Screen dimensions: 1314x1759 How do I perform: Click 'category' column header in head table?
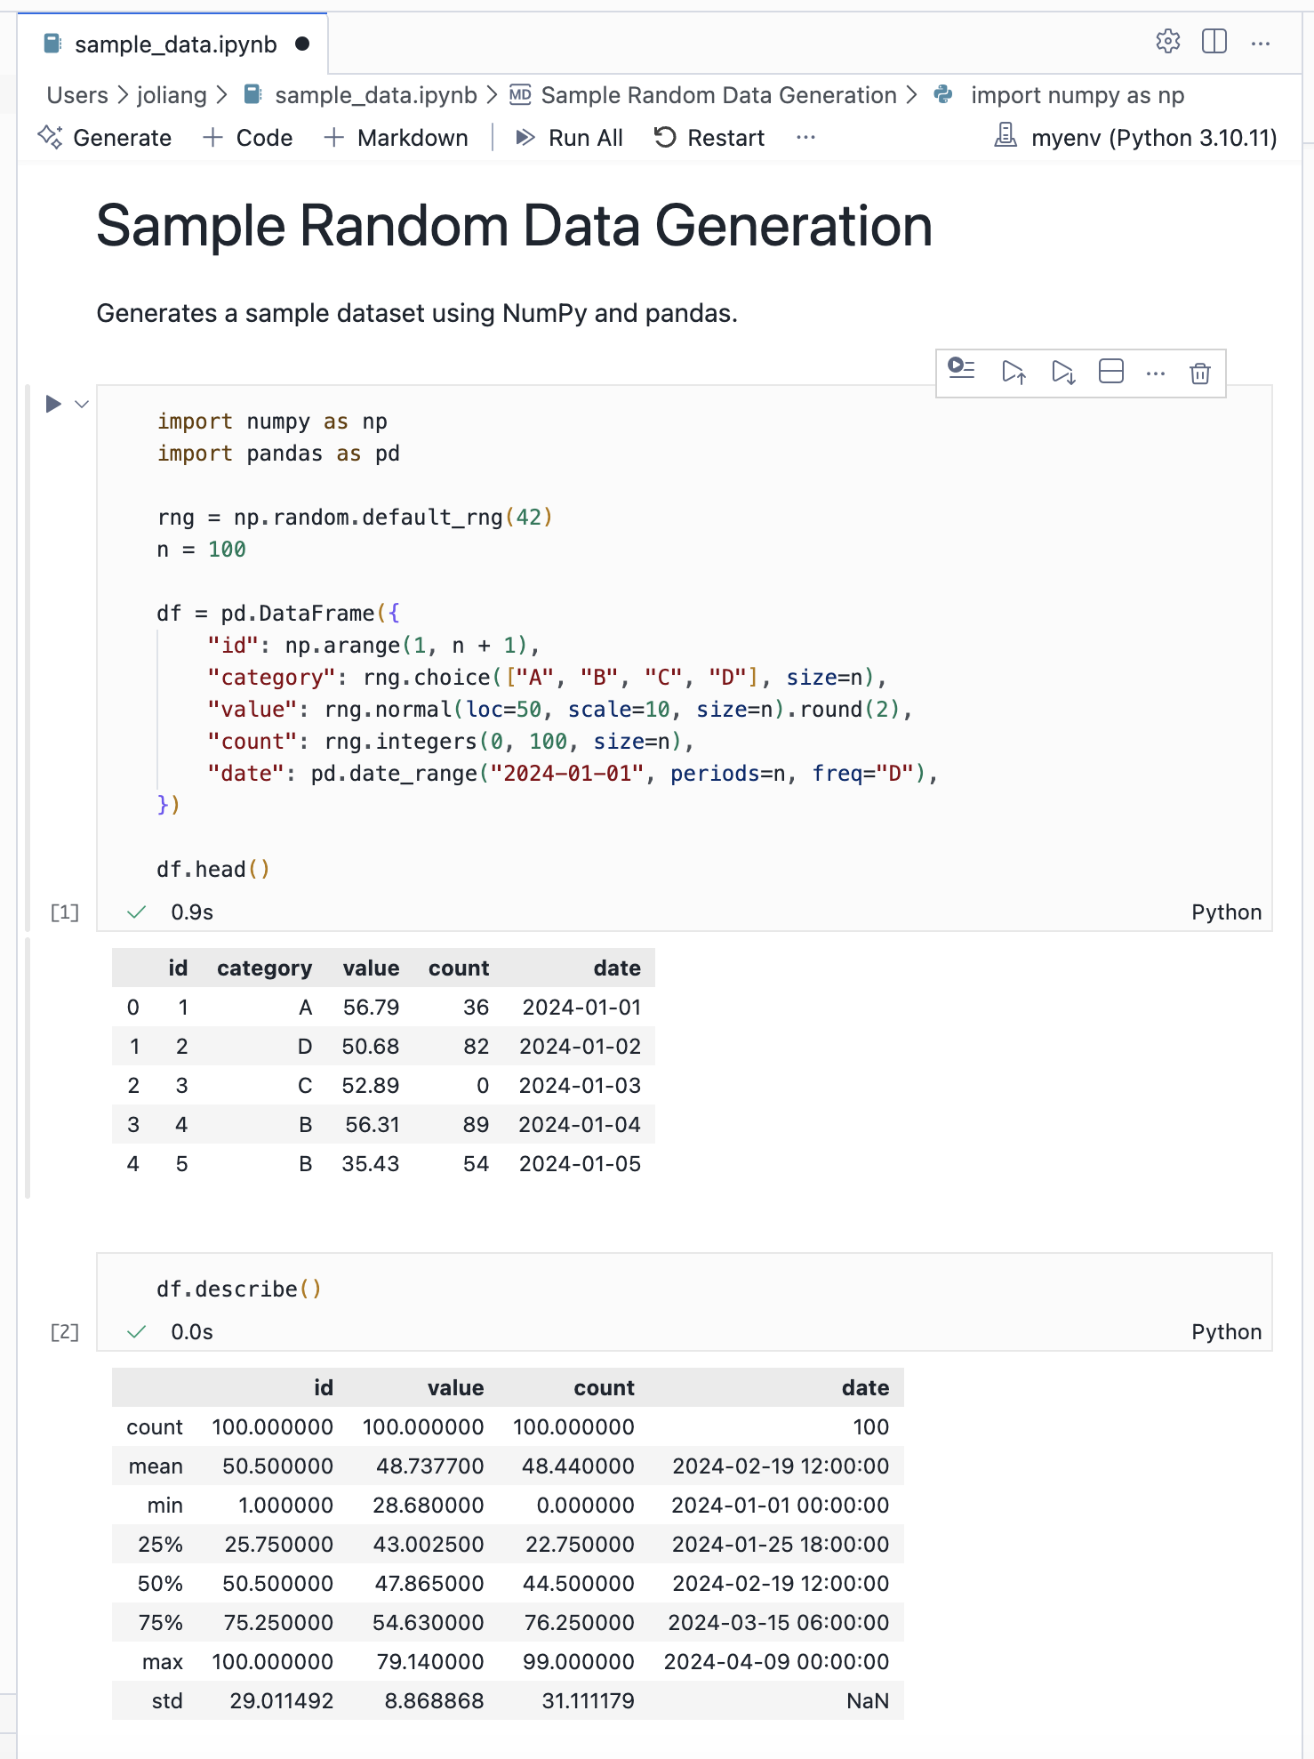[x=264, y=968]
